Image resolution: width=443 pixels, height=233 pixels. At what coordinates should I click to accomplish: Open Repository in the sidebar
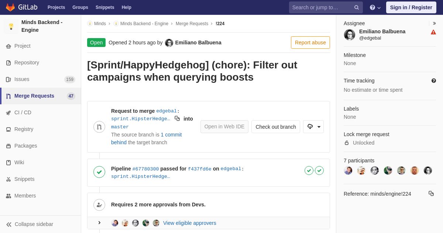point(41,63)
